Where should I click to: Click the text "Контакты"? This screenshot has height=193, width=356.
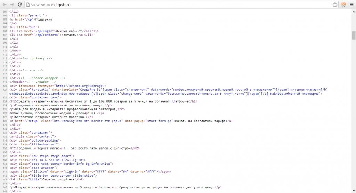pyautogui.click(x=69, y=35)
